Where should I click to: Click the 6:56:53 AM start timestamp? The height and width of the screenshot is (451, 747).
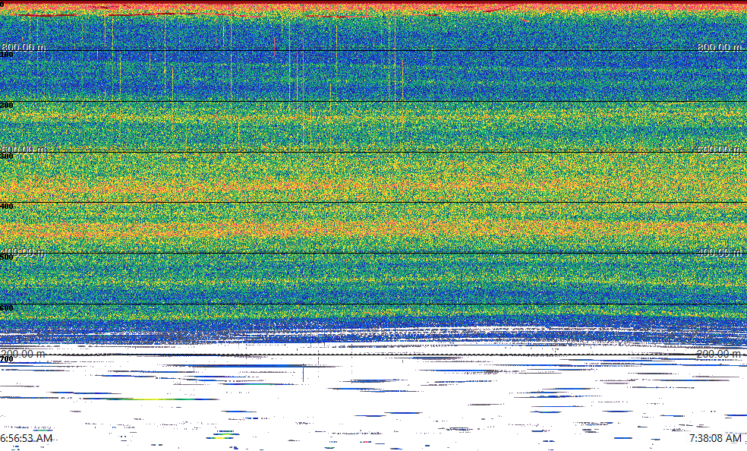pos(27,438)
